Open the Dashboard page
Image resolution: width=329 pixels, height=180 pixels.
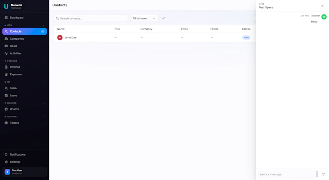[24, 18]
